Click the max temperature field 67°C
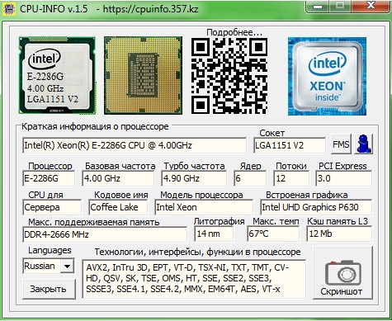This screenshot has width=392, height=321. tap(273, 234)
